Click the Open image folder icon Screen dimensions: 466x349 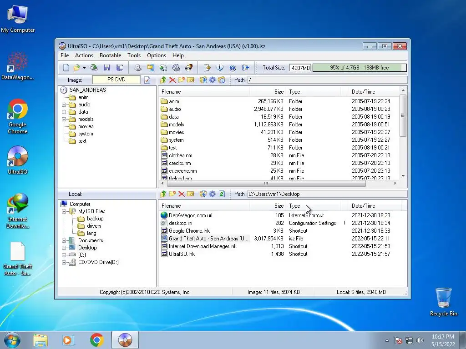point(76,68)
